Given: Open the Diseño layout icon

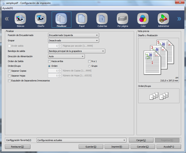Looking at the screenshot, I should pos(41,19).
